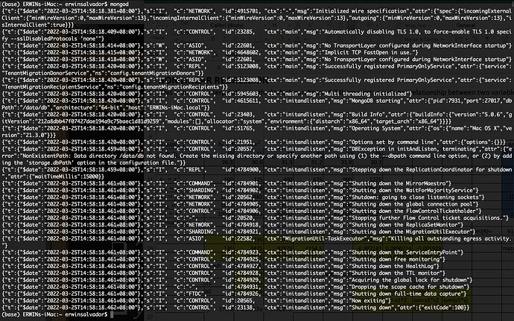The height and width of the screenshot is (321, 514).
Task: Click "Shutting down the WaitForMajorityService" message
Action: coord(413,190)
